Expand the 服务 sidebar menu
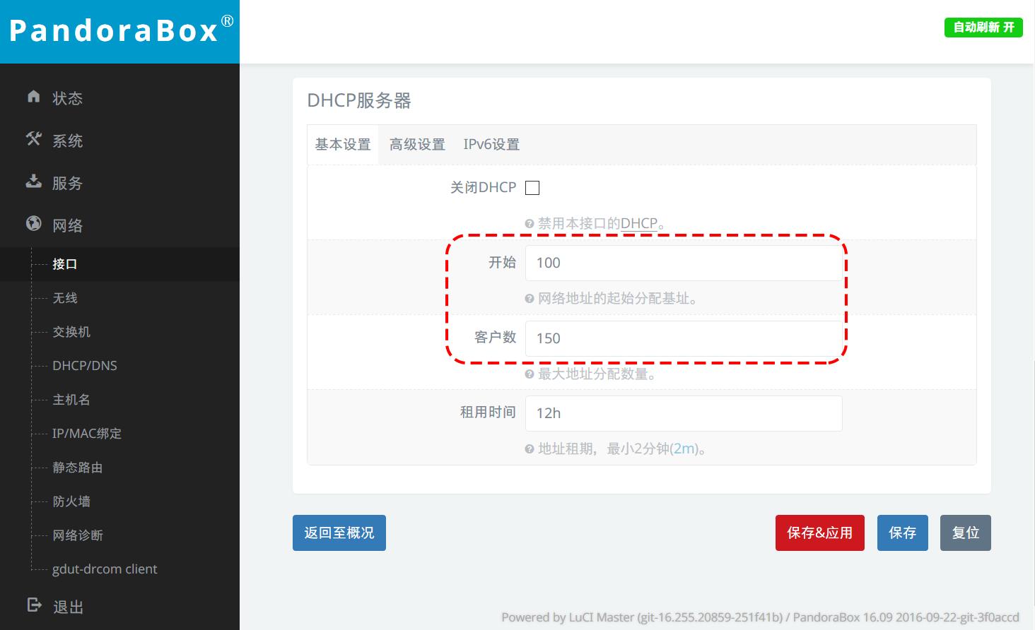1035x630 pixels. (67, 182)
